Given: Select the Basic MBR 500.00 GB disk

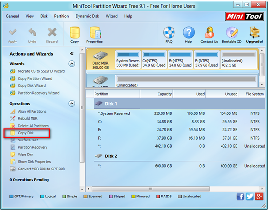Looking at the screenshot, I should pyautogui.click(x=100, y=59).
